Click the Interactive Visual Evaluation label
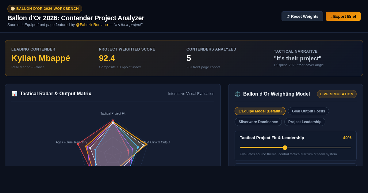The image size is (368, 193). point(191,94)
